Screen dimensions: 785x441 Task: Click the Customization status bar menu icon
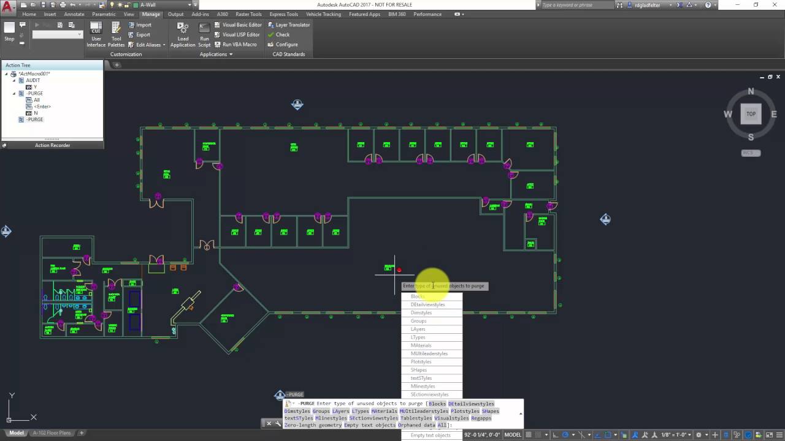tap(779, 435)
